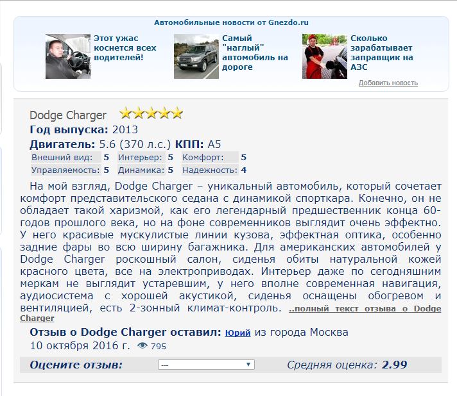Screen dimensions: 457x396
Task: Open 'Самый наглый автомобиль на дороге' headline
Action: 255,53
